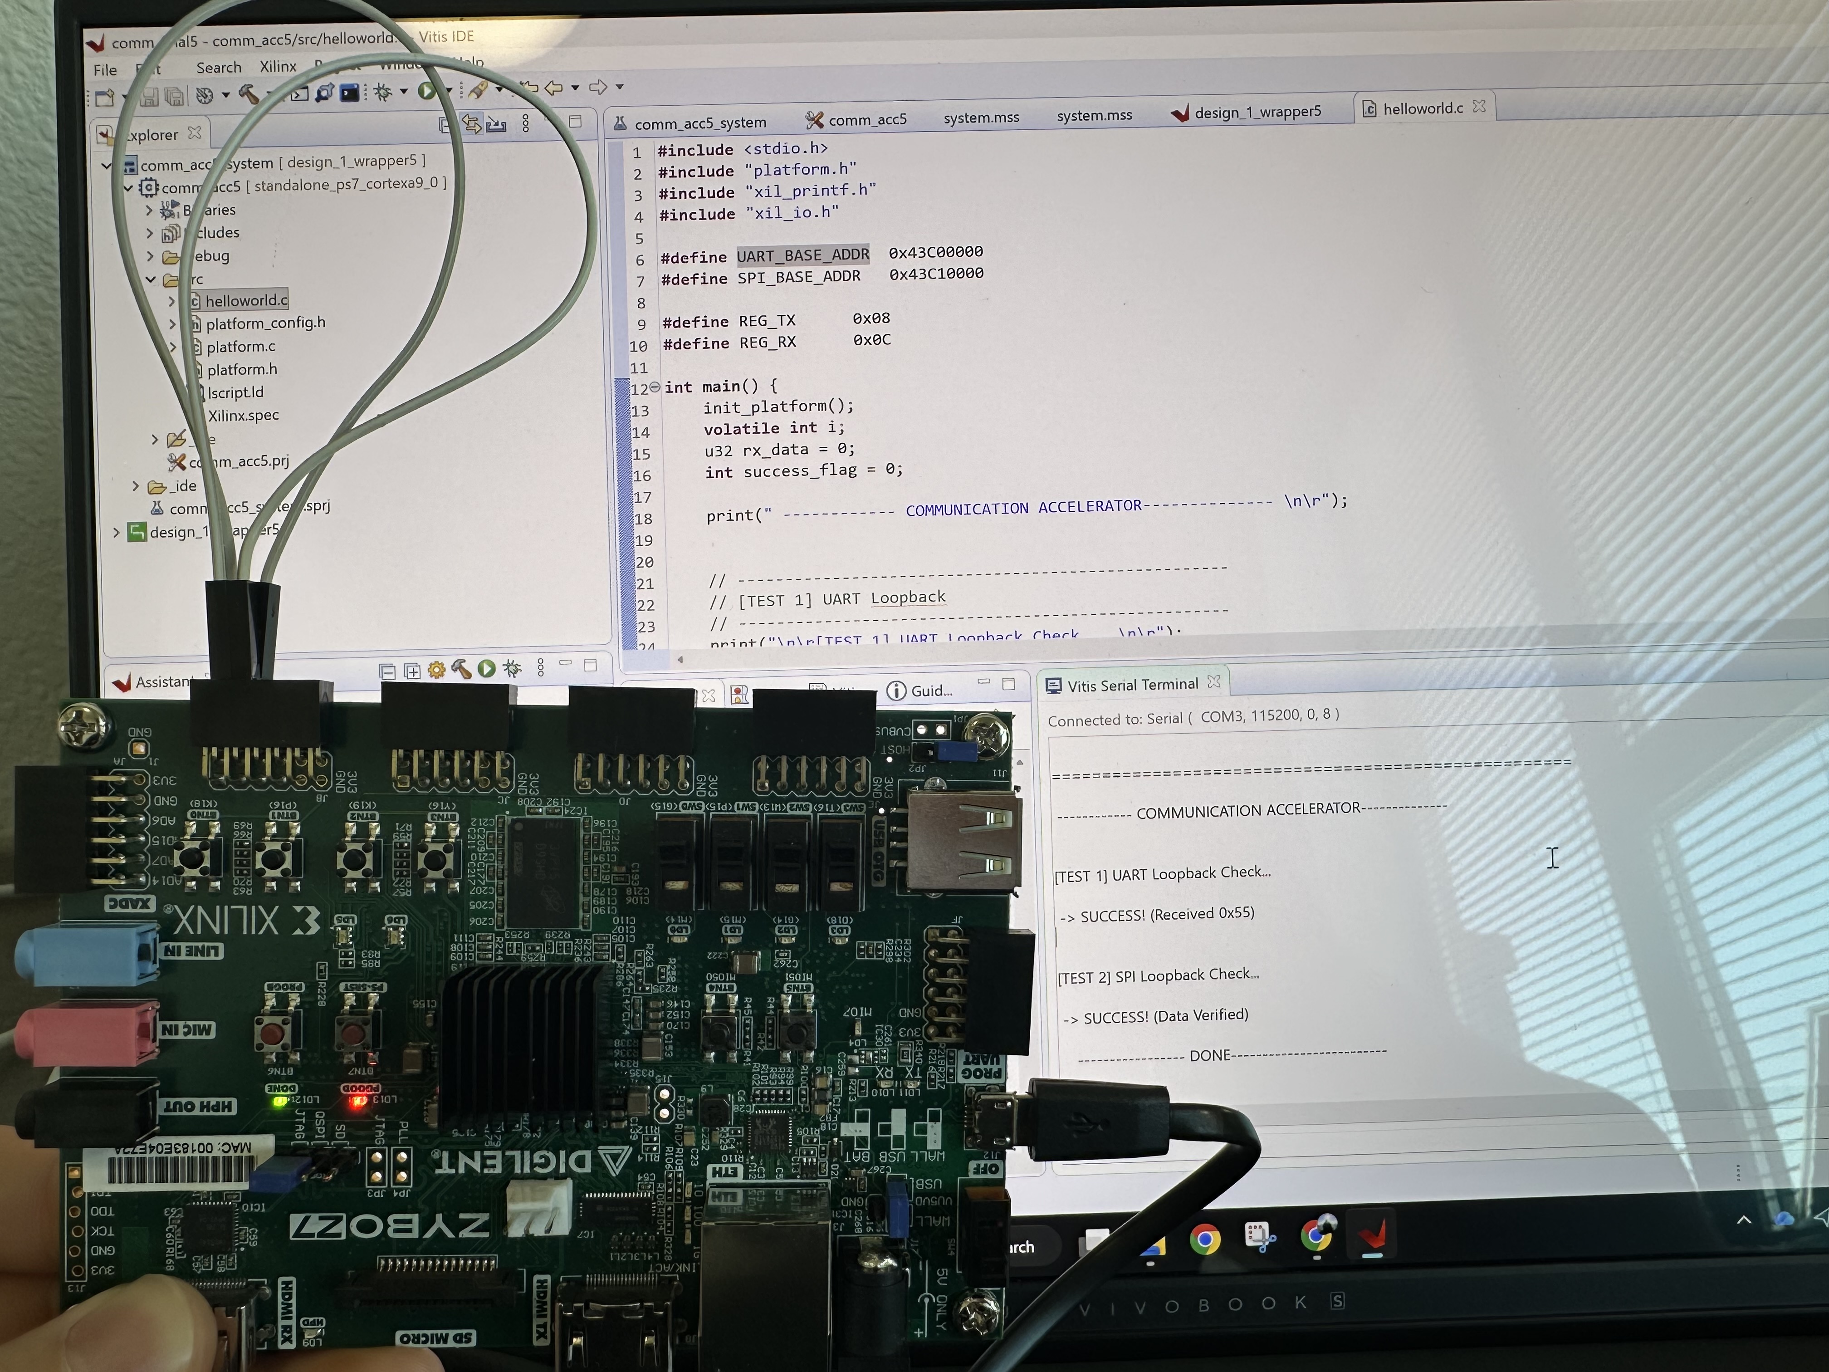Click the editor horizontal scrollbar left arrow
1829x1372 pixels.
point(680,659)
